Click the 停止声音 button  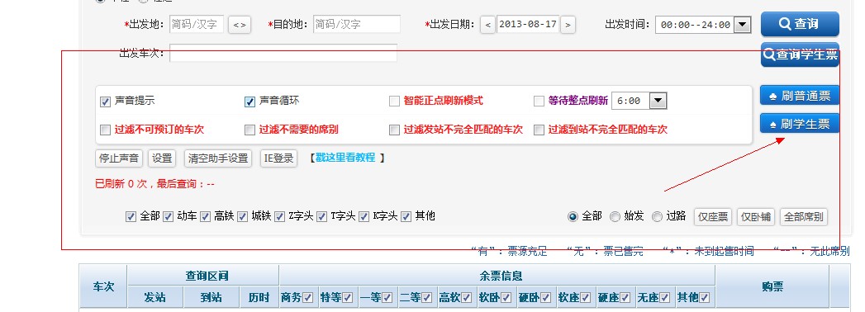pyautogui.click(x=119, y=158)
